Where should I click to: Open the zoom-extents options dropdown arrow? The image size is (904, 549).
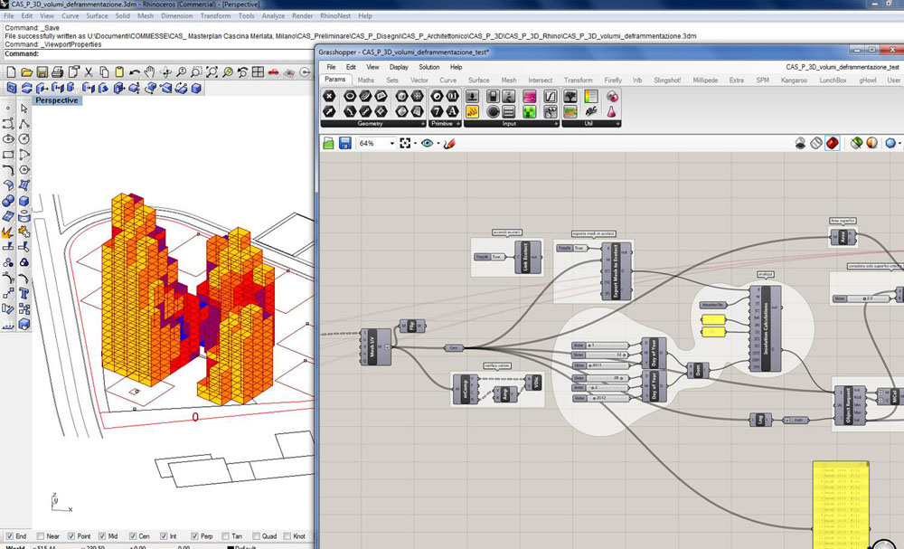point(416,144)
